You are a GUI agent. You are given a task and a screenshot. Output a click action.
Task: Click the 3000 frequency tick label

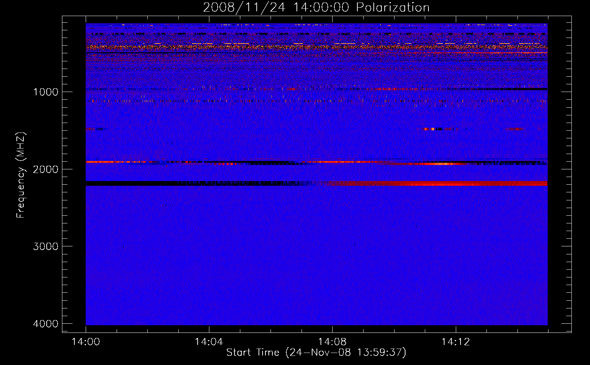click(46, 246)
